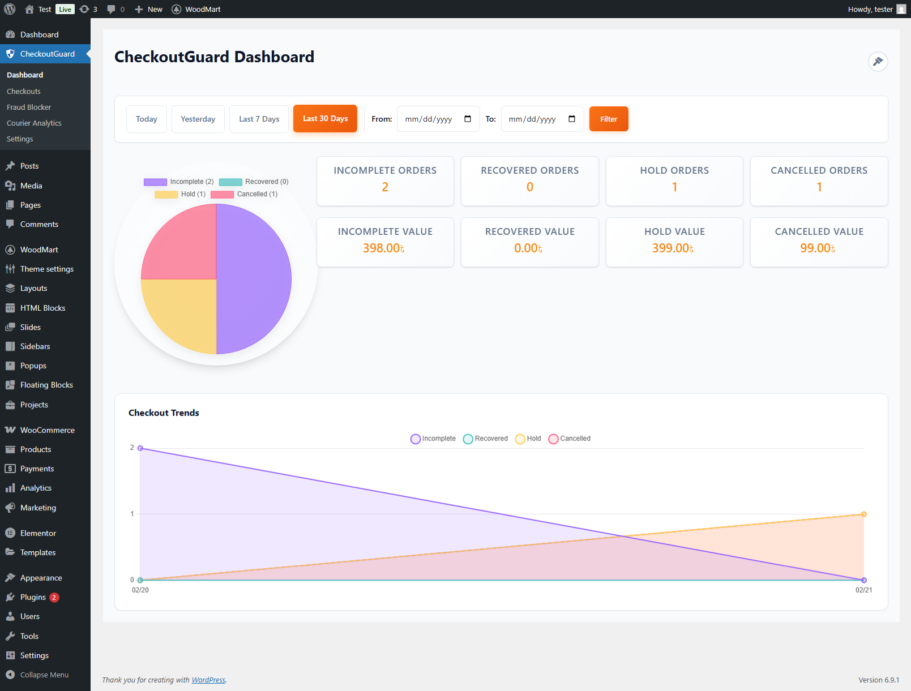Click the purple Incomplete pie legend swatch
911x691 pixels.
click(155, 182)
